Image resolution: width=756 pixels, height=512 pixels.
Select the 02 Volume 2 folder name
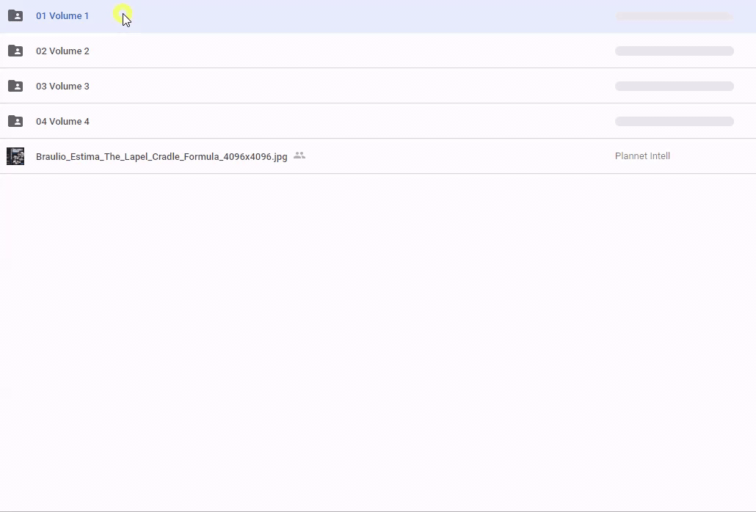pyautogui.click(x=62, y=51)
